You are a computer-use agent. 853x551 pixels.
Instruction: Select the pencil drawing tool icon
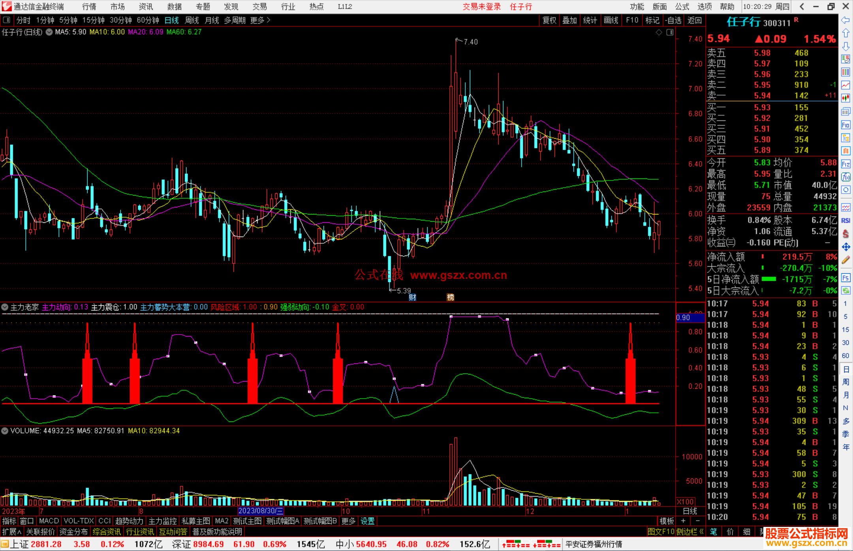click(845, 260)
